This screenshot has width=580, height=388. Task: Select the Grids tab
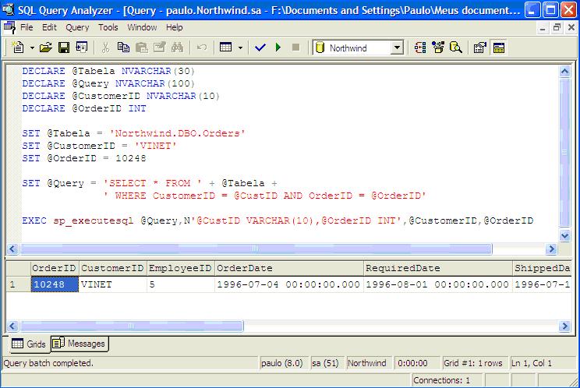click(x=29, y=344)
